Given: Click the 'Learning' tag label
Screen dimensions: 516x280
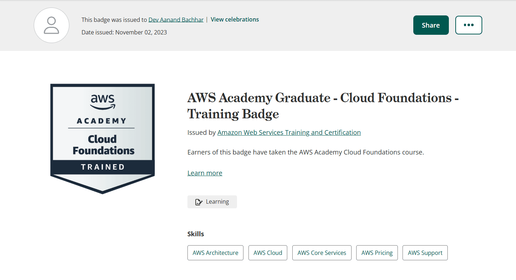Looking at the screenshot, I should [x=217, y=201].
